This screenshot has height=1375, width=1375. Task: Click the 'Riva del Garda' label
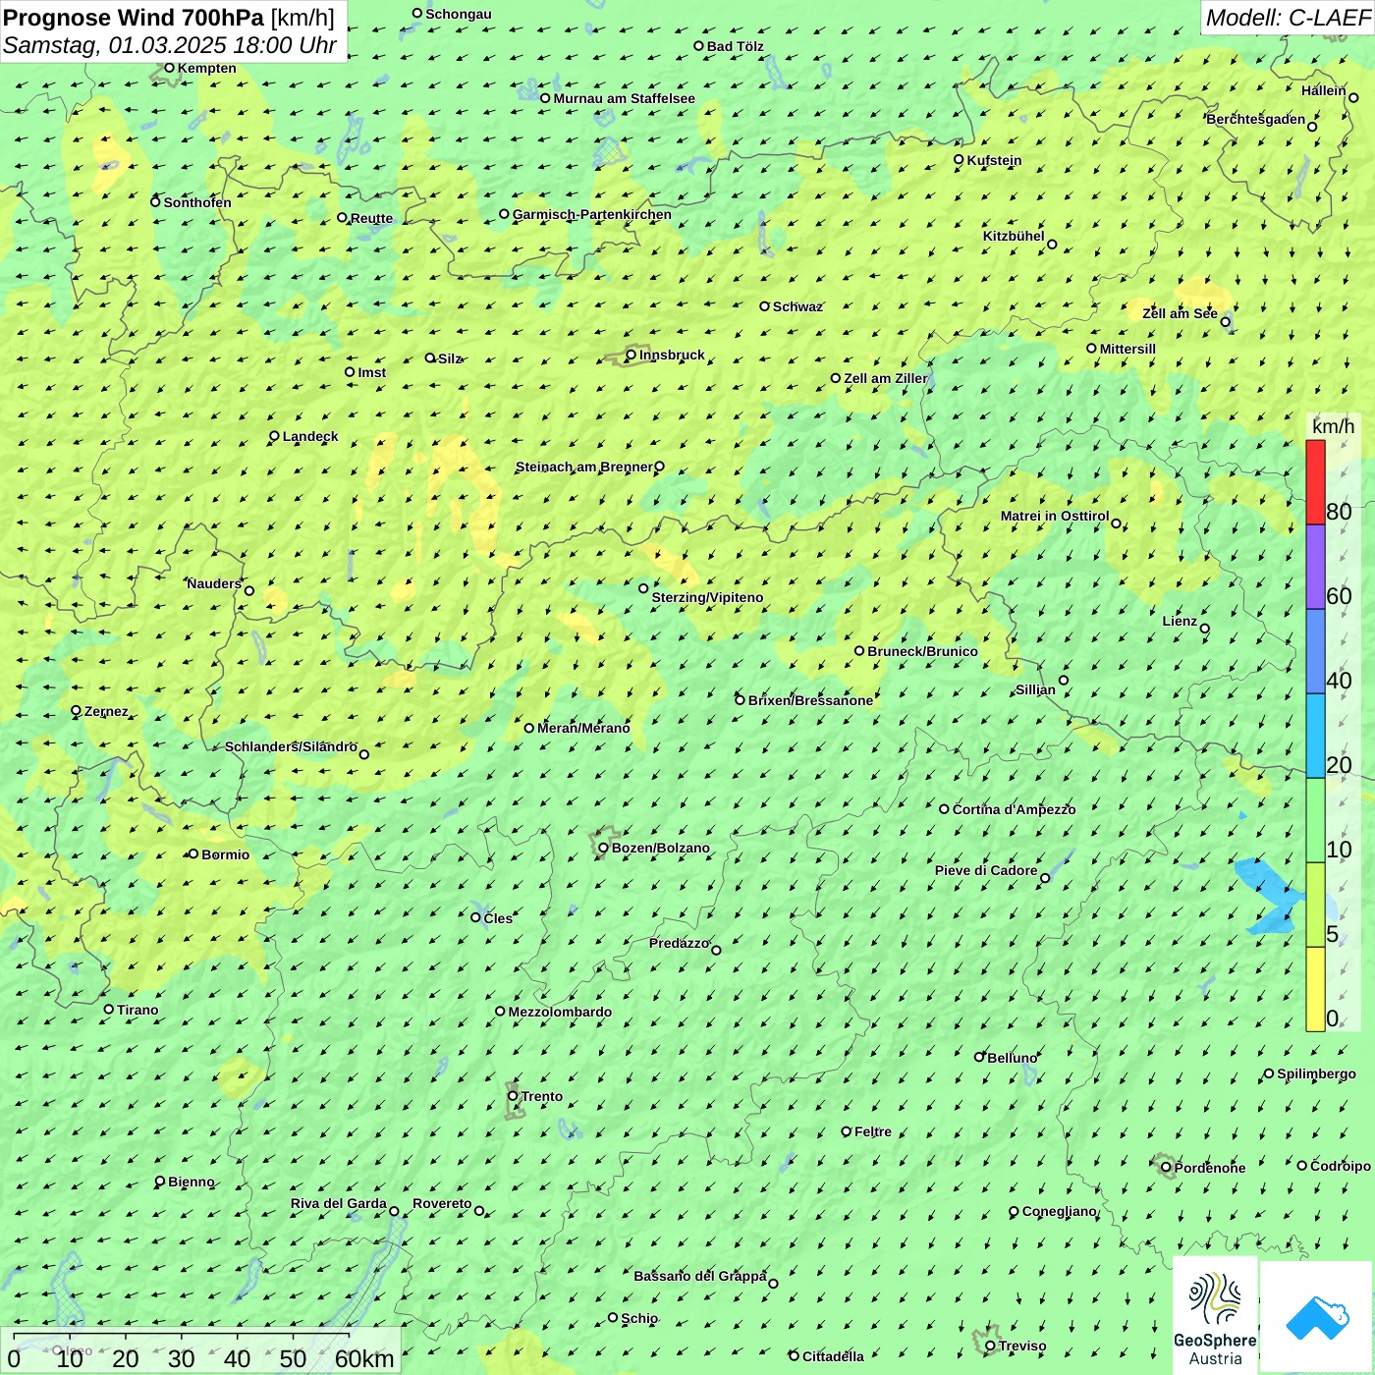point(339,1203)
